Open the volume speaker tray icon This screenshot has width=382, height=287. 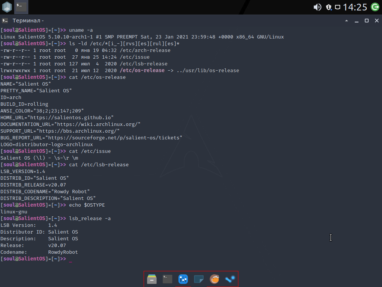(317, 7)
